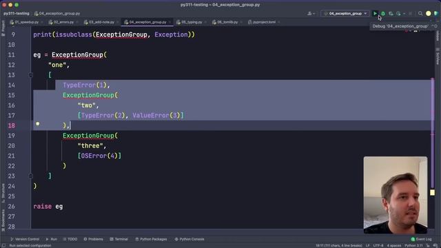
Task: Open the SciView tool window on right
Action: (438, 56)
